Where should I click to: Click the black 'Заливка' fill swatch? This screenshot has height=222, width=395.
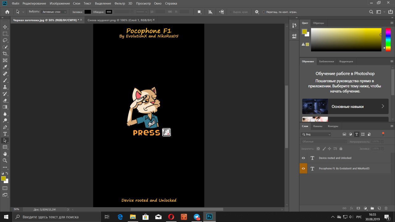(x=88, y=12)
